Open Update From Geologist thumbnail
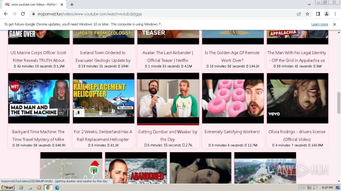The height and width of the screenshot is (191, 341). click(104, 37)
